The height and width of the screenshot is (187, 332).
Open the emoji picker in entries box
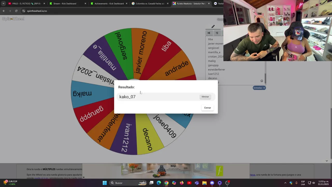(x=262, y=81)
